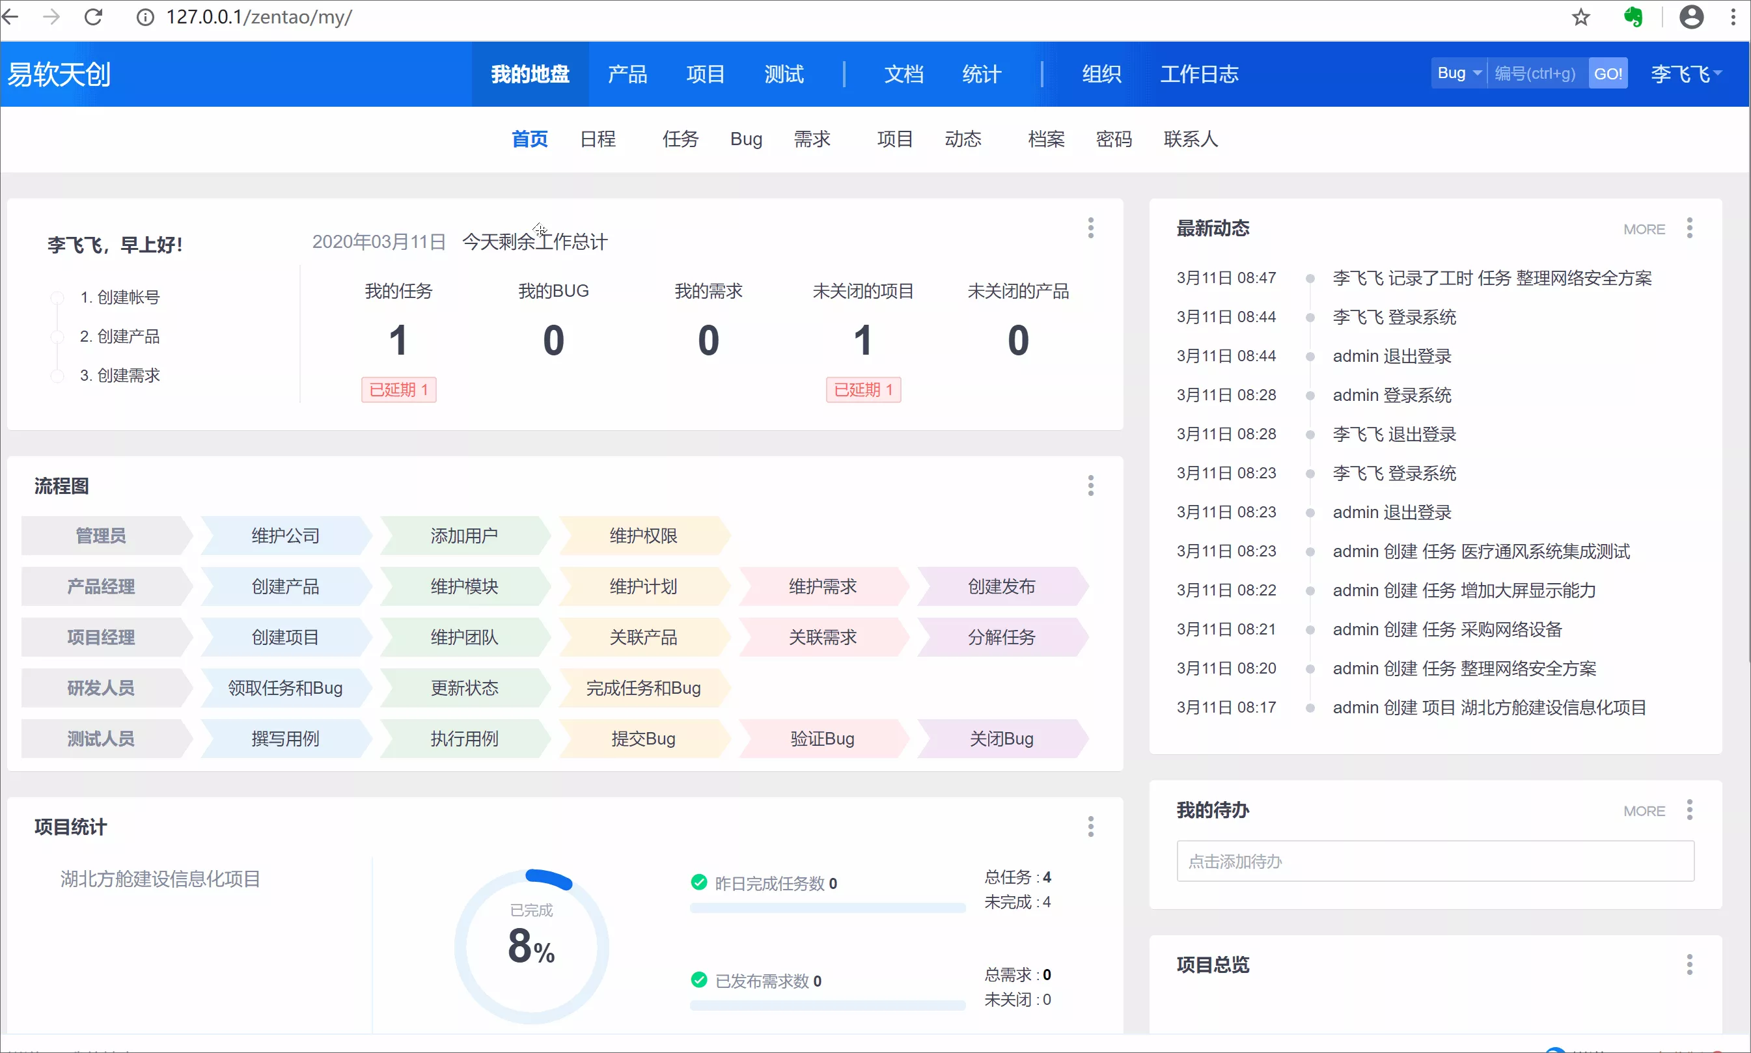This screenshot has width=1751, height=1053.
Task: Click MORE in the 最新动态 block
Action: pyautogui.click(x=1644, y=229)
